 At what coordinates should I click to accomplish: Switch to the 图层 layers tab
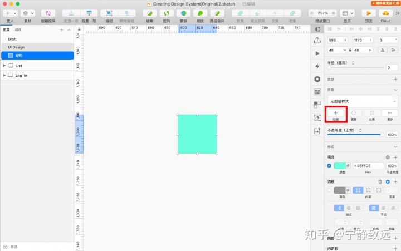(x=6, y=30)
